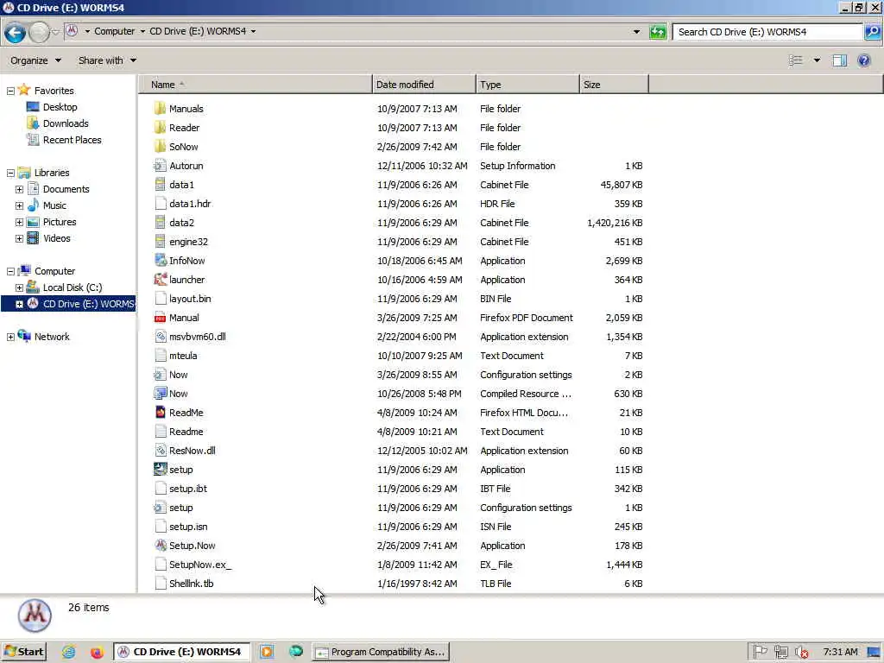Switch to Program Compatibility Assistant taskbar button
The width and height of the screenshot is (884, 663).
(382, 652)
